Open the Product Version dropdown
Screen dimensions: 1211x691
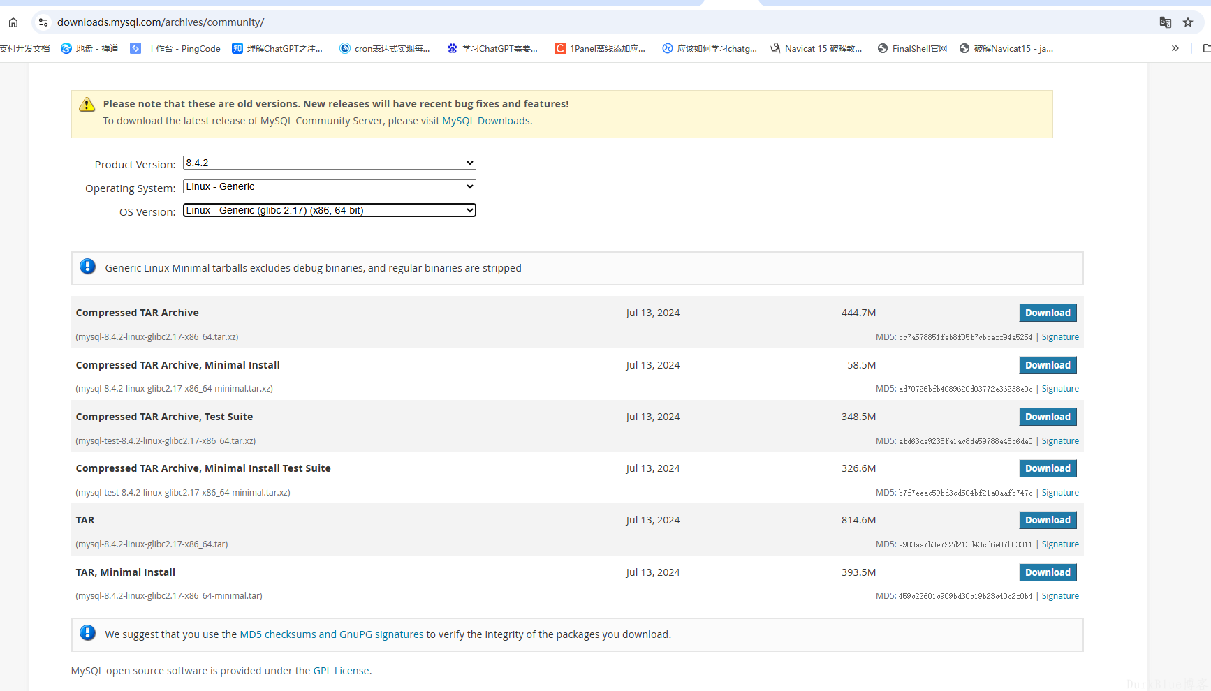[x=330, y=163]
